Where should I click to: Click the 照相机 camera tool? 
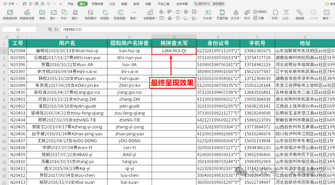[260, 12]
